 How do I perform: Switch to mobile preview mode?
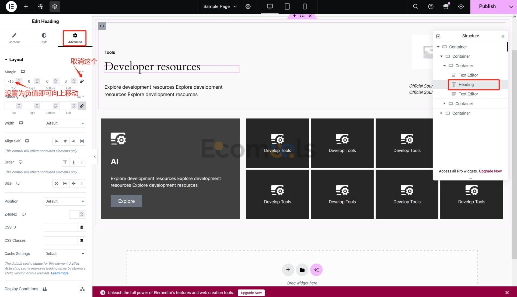click(305, 6)
